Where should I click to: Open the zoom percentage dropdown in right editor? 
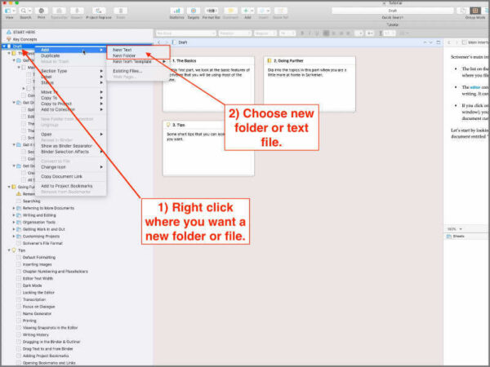click(x=454, y=229)
